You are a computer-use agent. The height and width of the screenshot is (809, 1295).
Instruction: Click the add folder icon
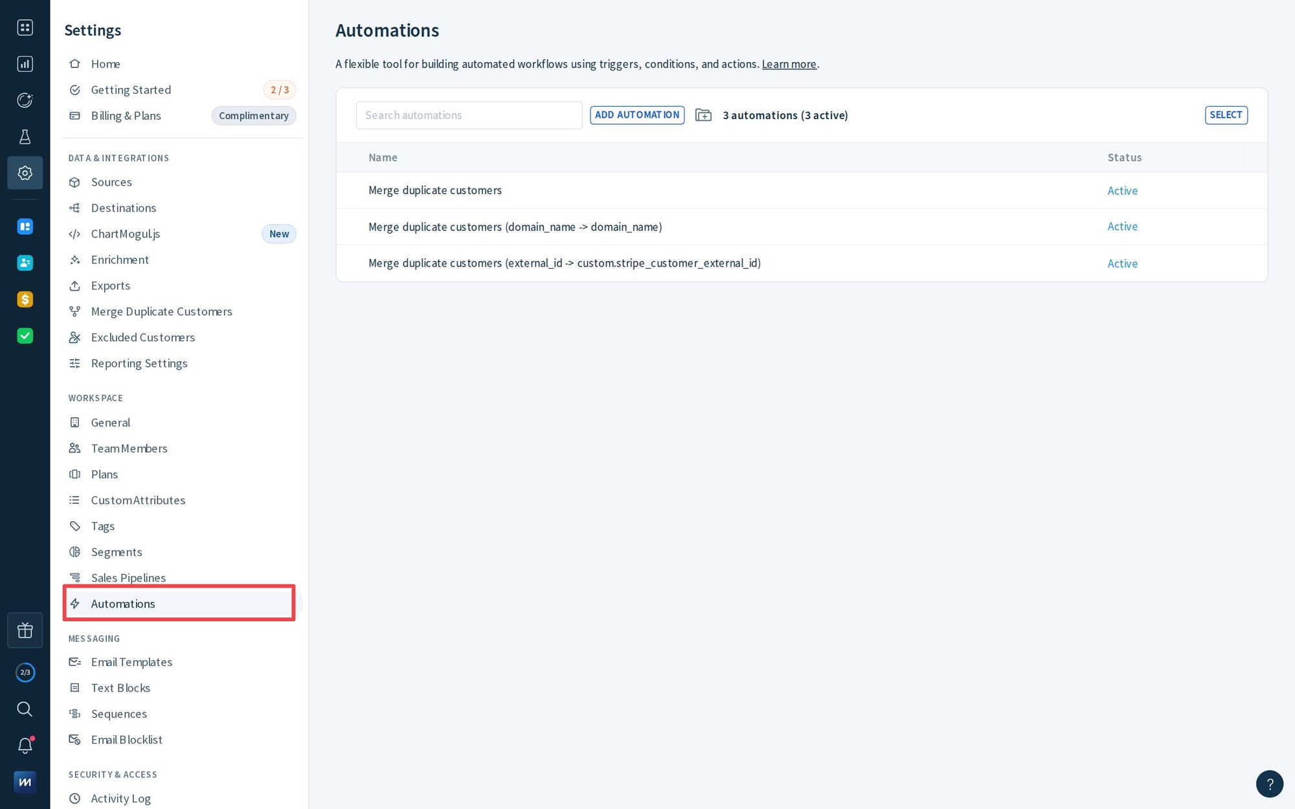pos(703,115)
